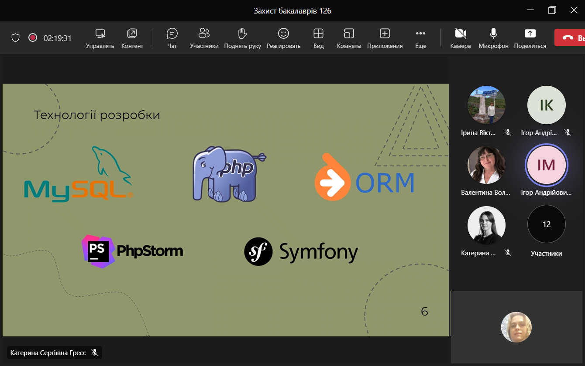Screen dimensions: 585x366
Task: Expand the 12 Участники overflow circle
Action: click(546, 224)
